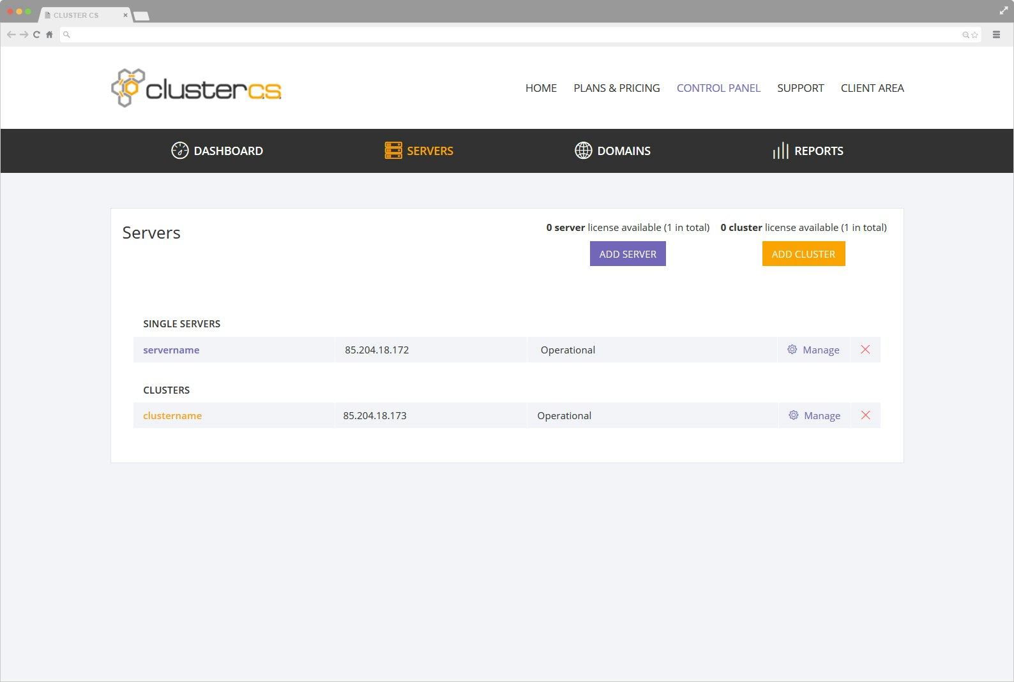Reload the page
The height and width of the screenshot is (682, 1014).
coord(36,34)
